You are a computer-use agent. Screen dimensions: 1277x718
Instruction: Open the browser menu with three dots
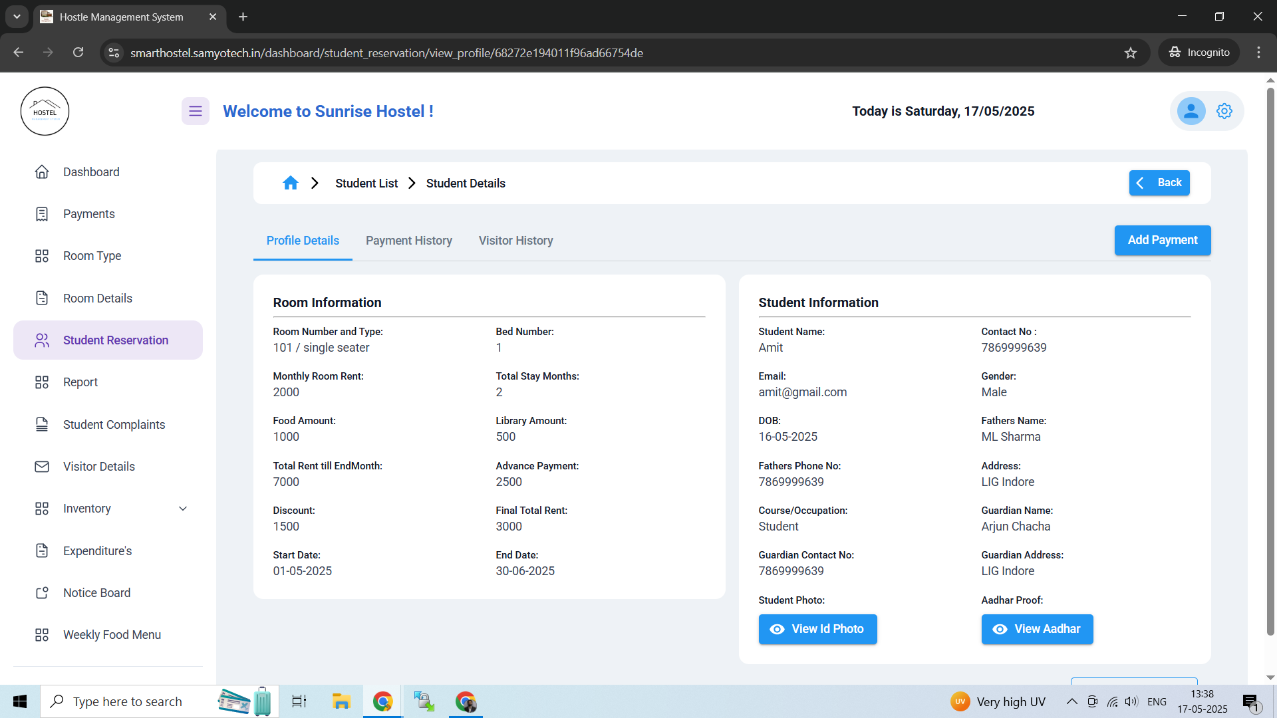coord(1258,52)
